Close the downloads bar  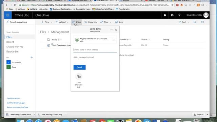point(207,115)
